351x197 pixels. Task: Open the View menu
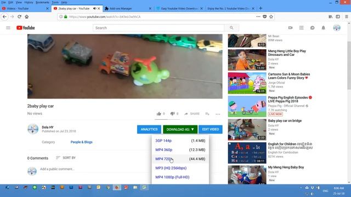coord(19,2)
